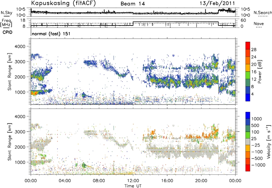The height and width of the screenshot is (188, 272).
Task: Click the 'Beam 14' label
Action: (133, 4)
